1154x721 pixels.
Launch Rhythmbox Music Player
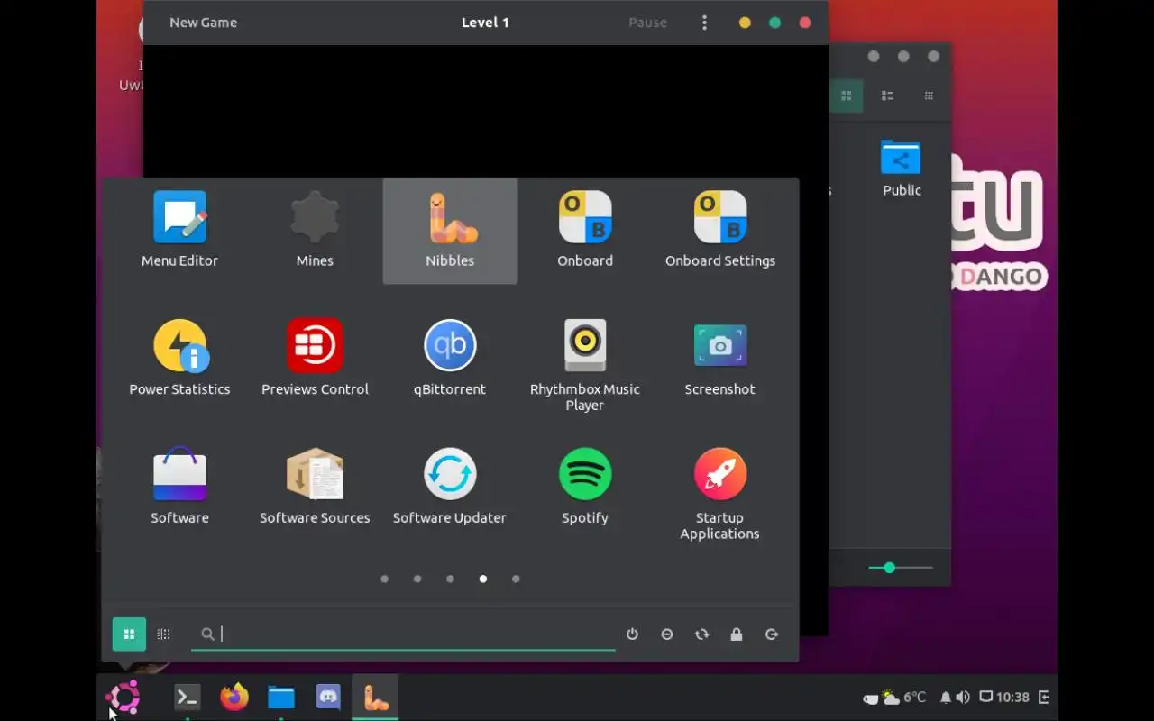[585, 365]
